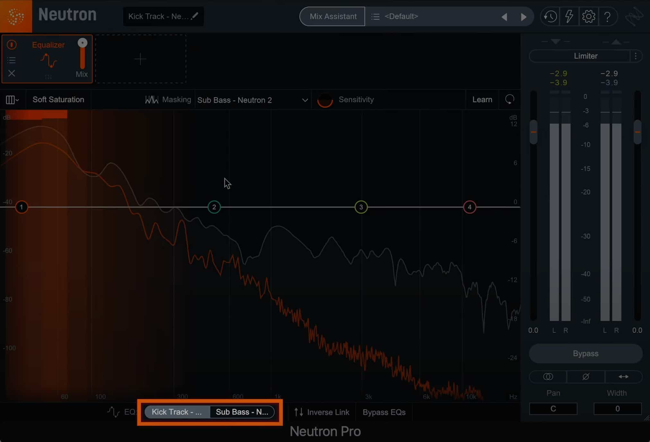Click the global Bypass button
This screenshot has height=442, width=650.
585,353
